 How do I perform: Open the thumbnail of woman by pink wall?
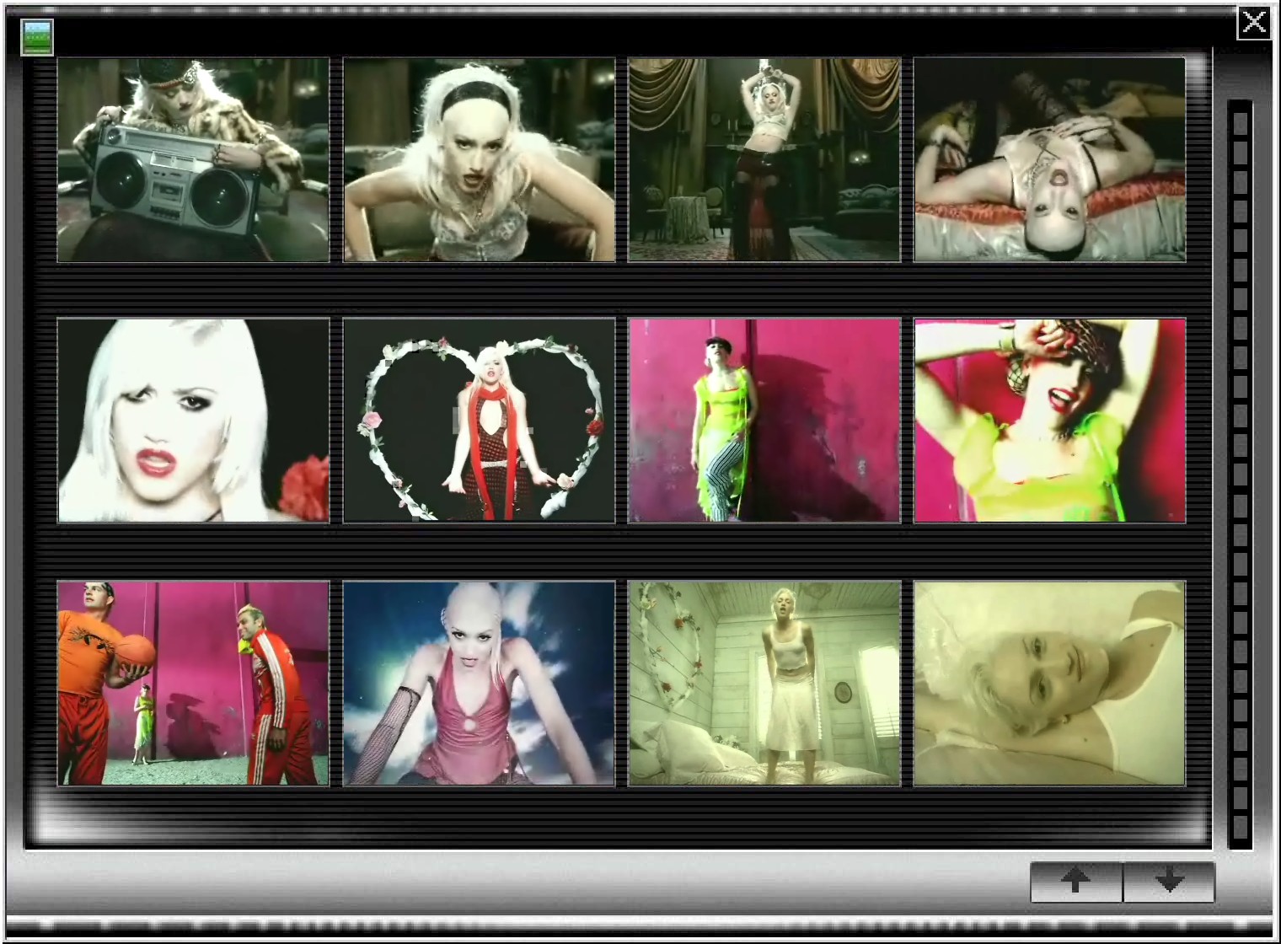(x=764, y=421)
